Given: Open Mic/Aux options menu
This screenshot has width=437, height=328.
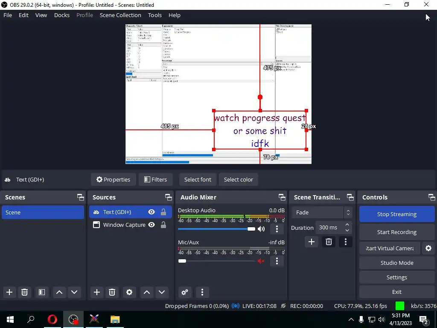Looking at the screenshot, I should pos(277,261).
